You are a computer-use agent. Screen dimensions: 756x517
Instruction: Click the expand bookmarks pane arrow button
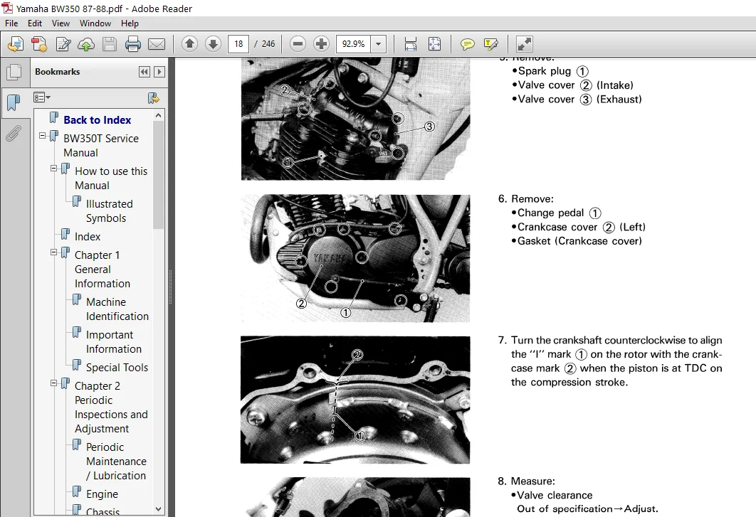[x=159, y=72]
